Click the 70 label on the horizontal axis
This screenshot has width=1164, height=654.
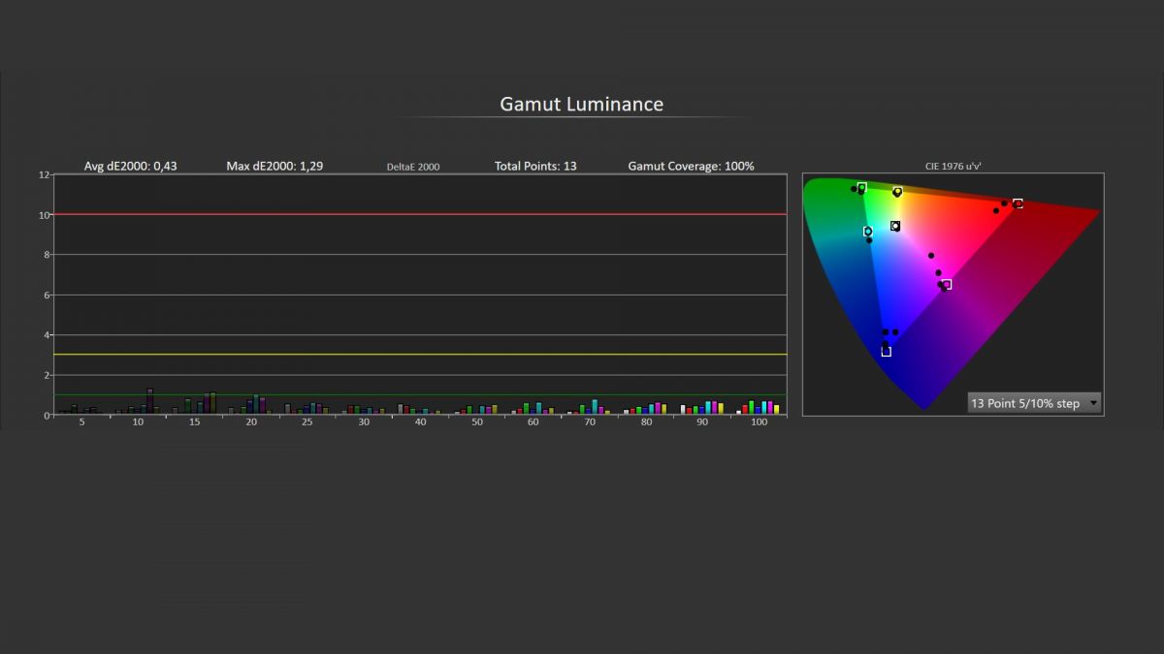tap(590, 423)
